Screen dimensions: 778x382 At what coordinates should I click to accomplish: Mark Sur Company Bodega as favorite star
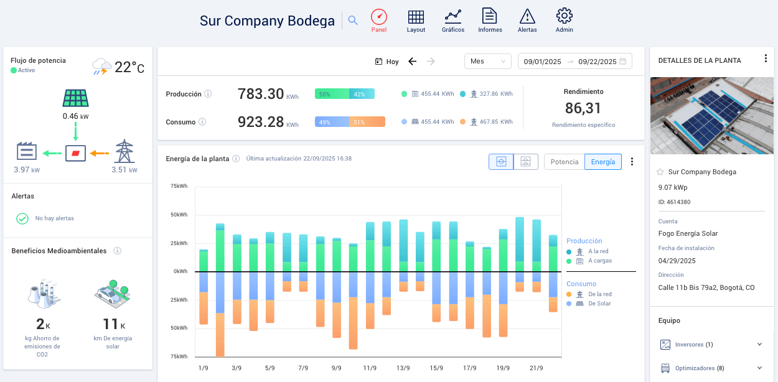click(660, 172)
